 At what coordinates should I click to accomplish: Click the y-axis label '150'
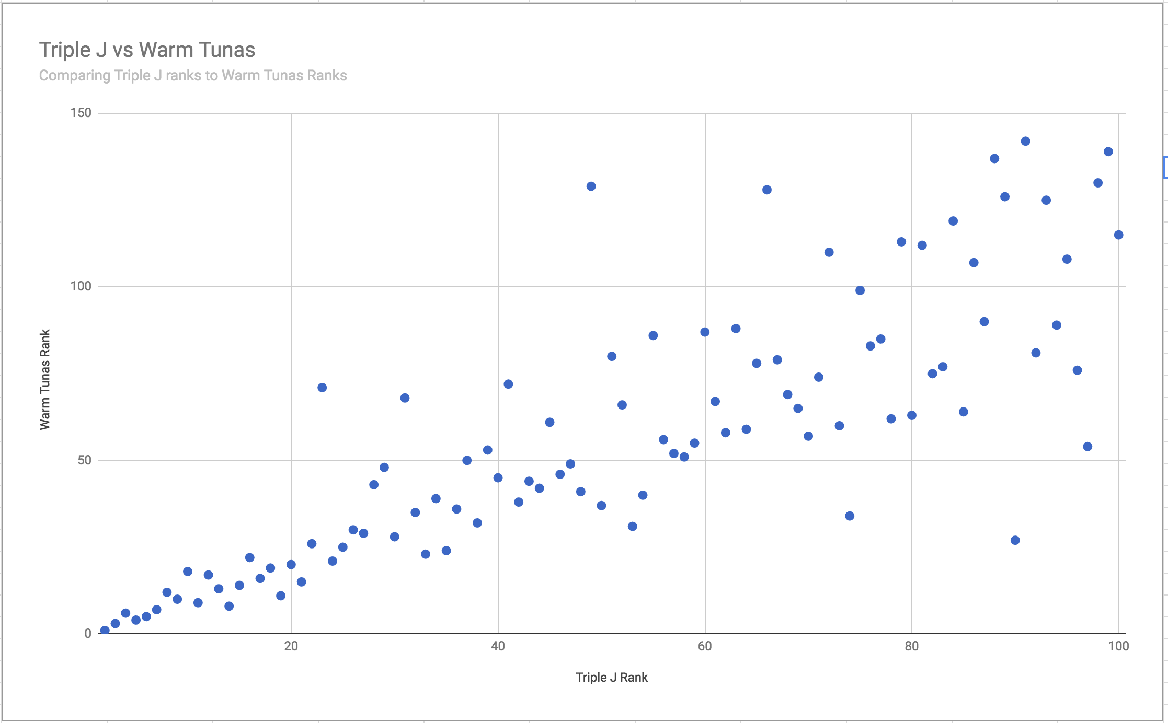pos(81,113)
